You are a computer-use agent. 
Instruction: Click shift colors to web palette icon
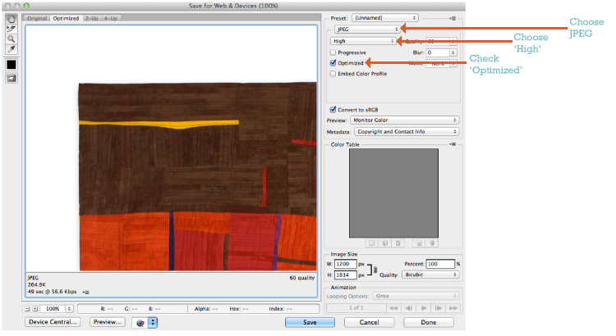click(384, 243)
